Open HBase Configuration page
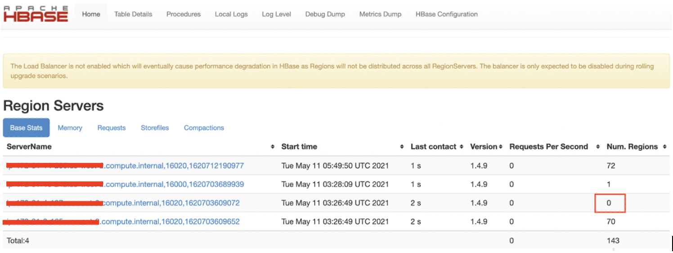This screenshot has height=253, width=673. point(447,14)
